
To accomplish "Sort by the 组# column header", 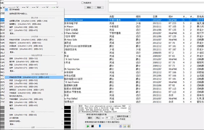I will [175, 17].
